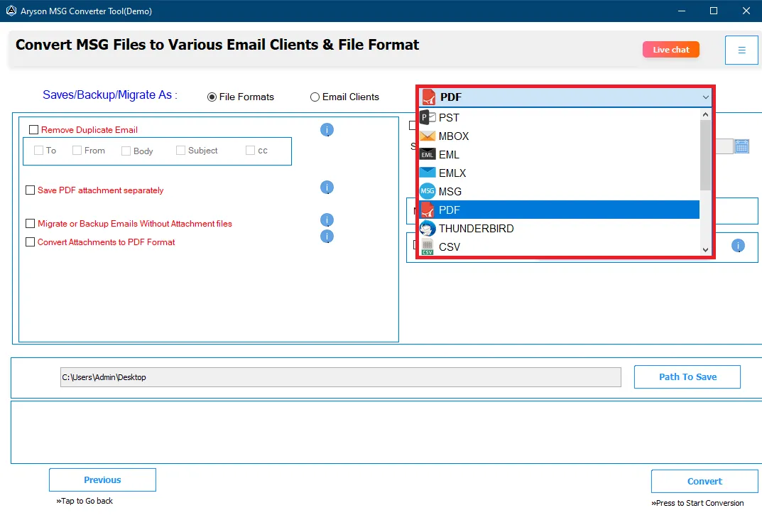The image size is (762, 520).
Task: Open the calendar date picker icon
Action: click(741, 146)
